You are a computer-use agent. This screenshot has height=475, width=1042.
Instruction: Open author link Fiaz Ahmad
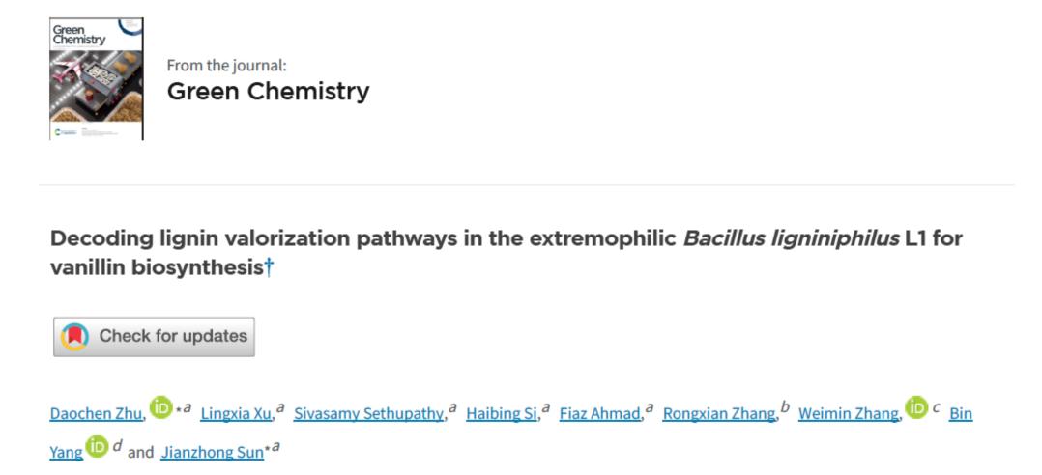point(600,414)
